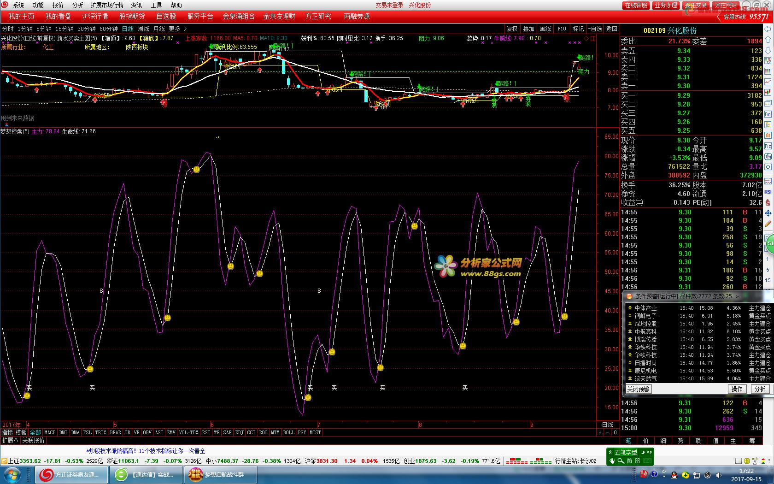Click the 返回 button

click(611, 29)
